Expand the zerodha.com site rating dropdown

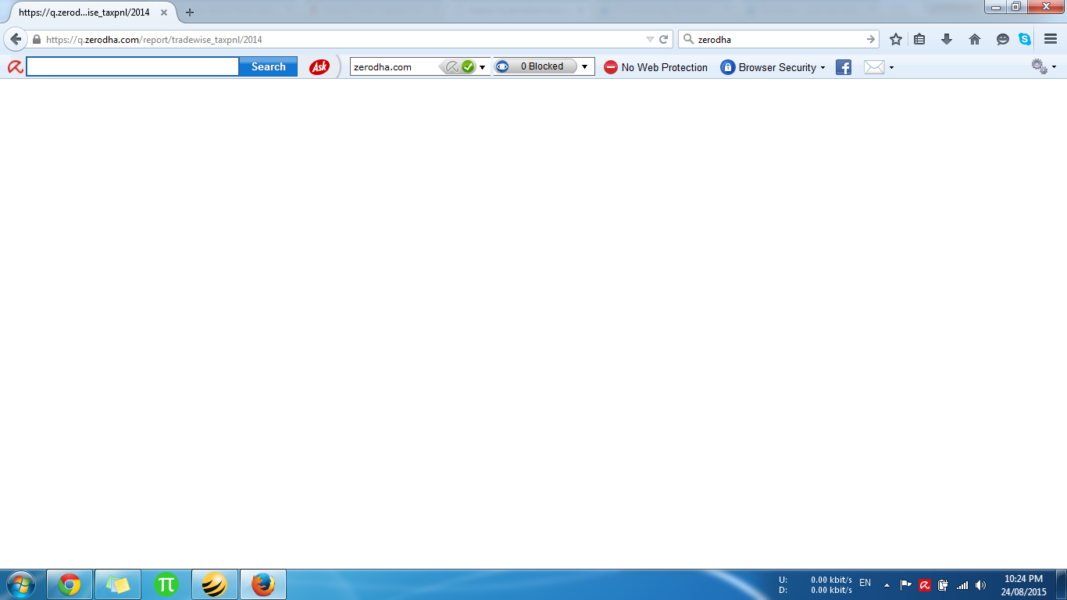pyautogui.click(x=482, y=67)
